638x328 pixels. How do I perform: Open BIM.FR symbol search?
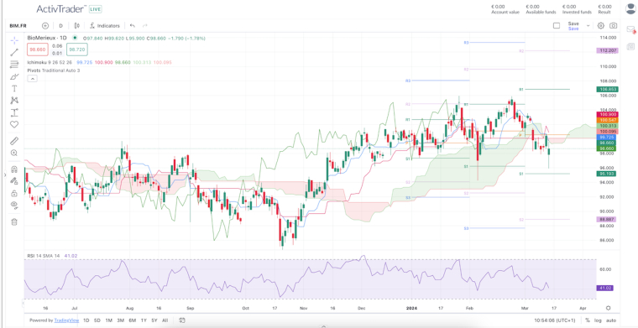point(18,26)
